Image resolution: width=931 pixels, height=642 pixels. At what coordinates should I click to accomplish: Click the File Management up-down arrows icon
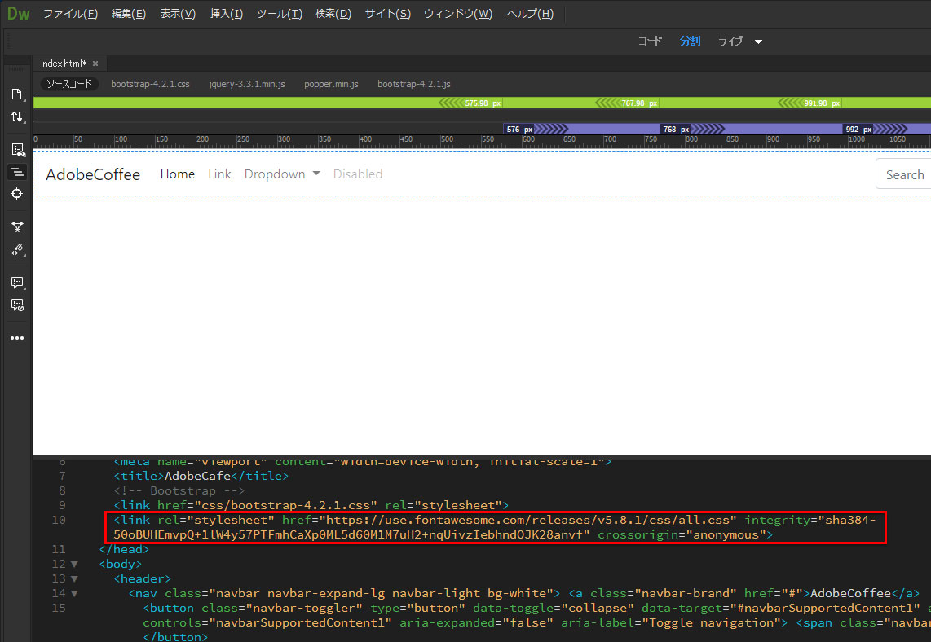(x=16, y=117)
